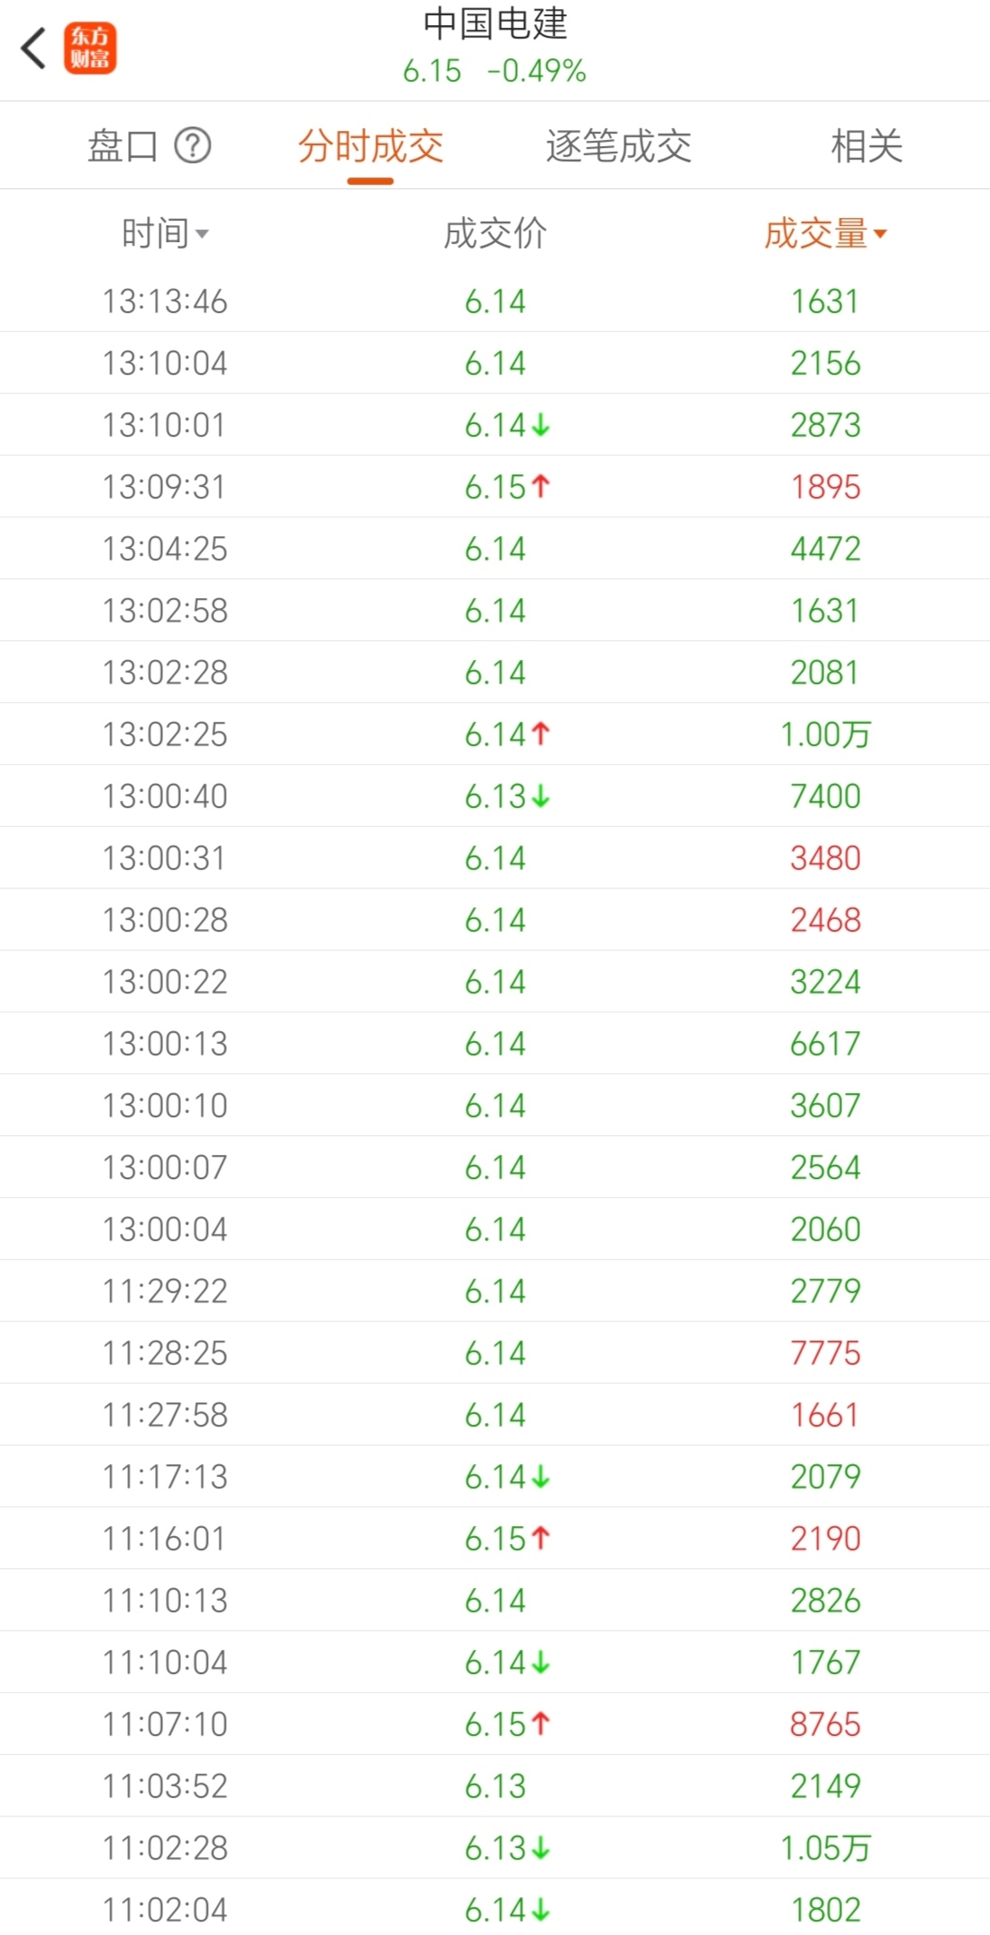Select the 成交价 column header
The width and height of the screenshot is (990, 1935).
tap(495, 234)
